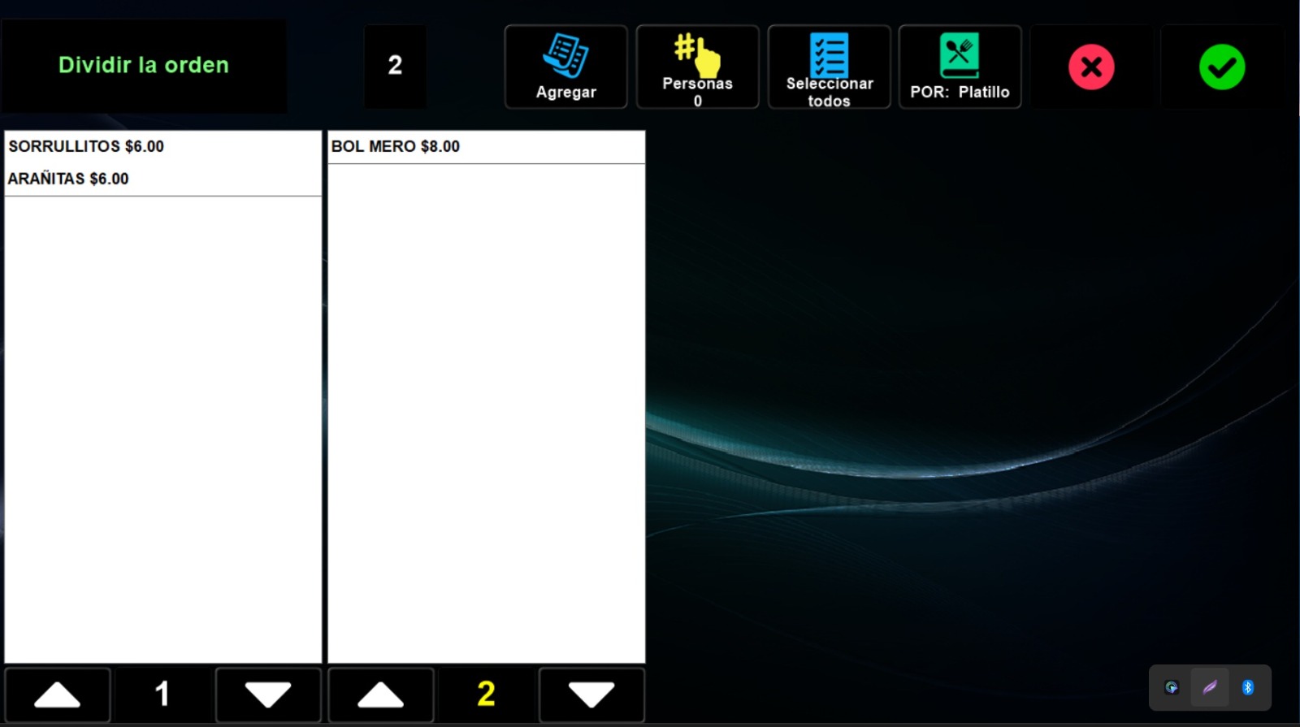Select the SORRULLITOS $6.00 item
The width and height of the screenshot is (1300, 727).
tap(86, 146)
